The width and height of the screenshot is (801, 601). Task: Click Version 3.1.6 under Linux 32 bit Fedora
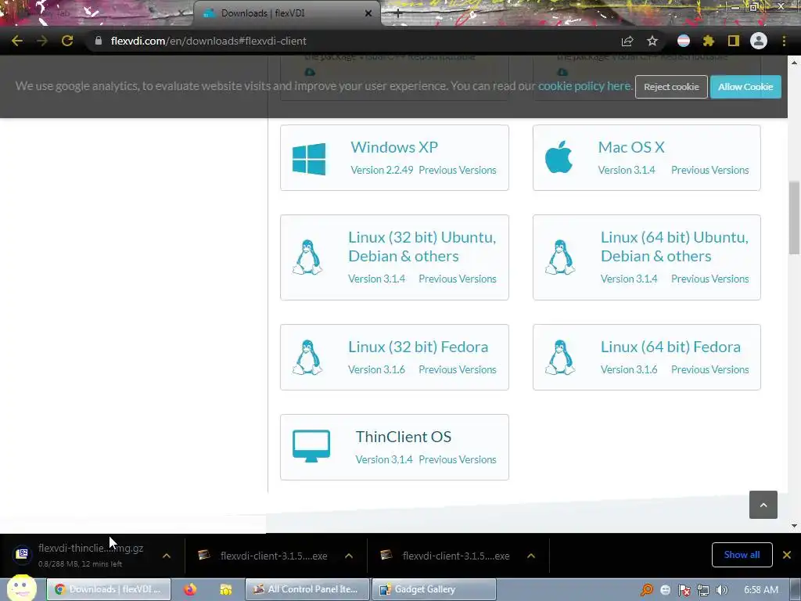tap(376, 369)
